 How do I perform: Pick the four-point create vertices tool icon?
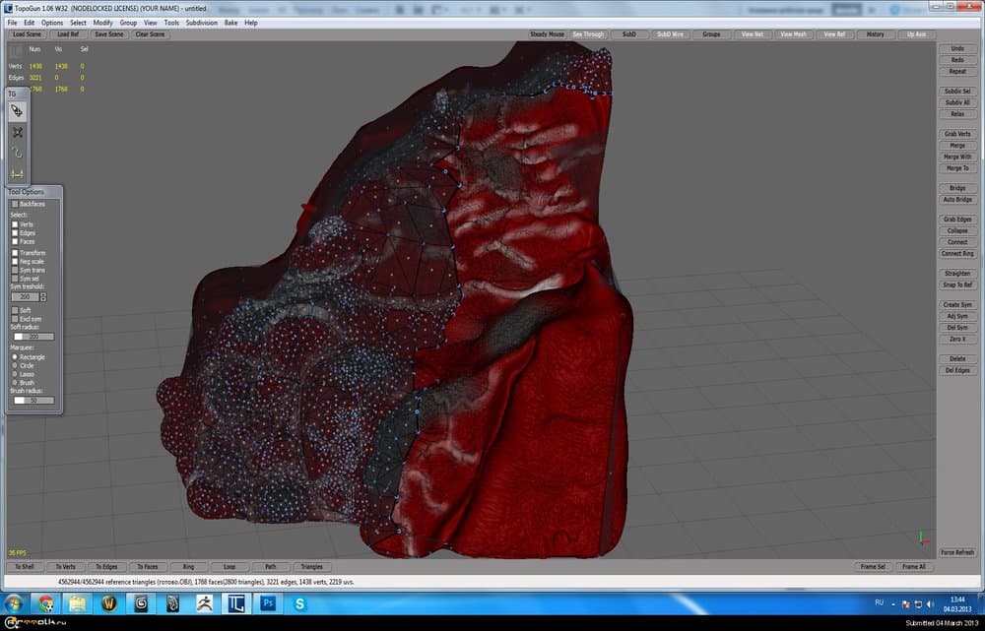tap(17, 132)
